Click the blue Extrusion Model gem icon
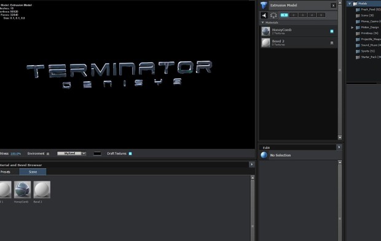The width and height of the screenshot is (381, 241). (264, 5)
